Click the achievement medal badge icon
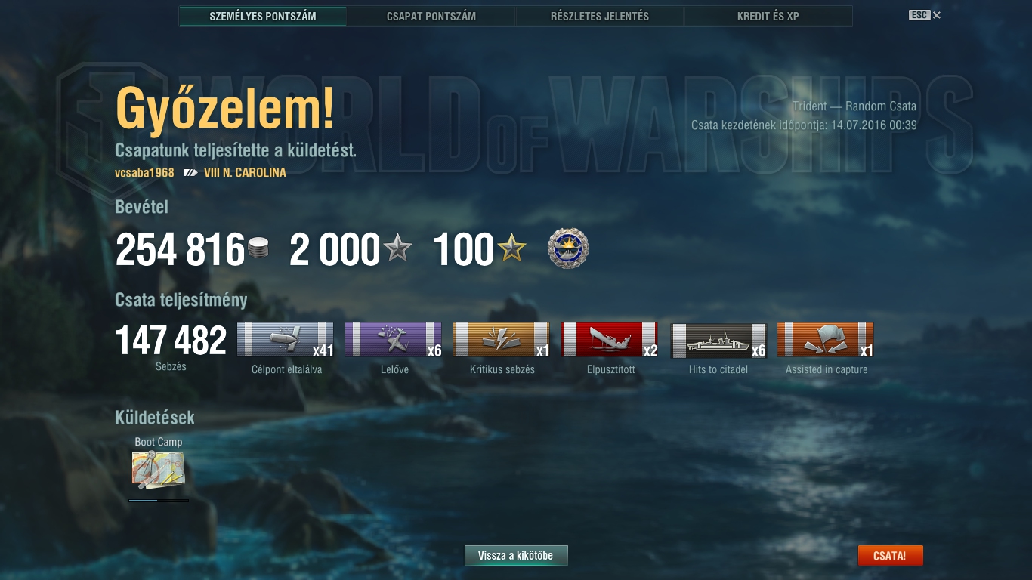 (x=568, y=249)
